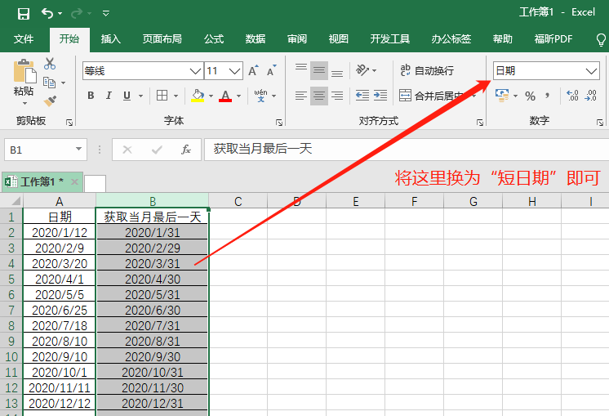Click the accounting number format icon
The height and width of the screenshot is (416, 609).
point(502,96)
